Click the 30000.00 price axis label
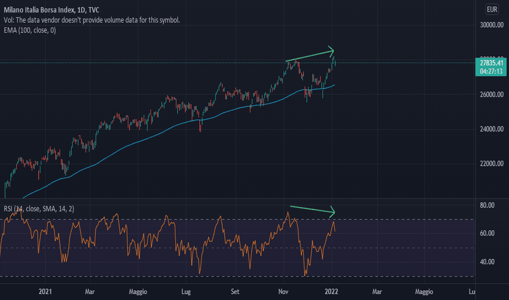509x300 pixels. pos(492,25)
